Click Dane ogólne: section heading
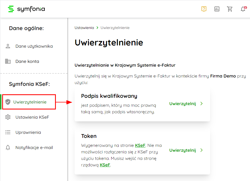Screen dimensions: 250x181 click(26, 28)
